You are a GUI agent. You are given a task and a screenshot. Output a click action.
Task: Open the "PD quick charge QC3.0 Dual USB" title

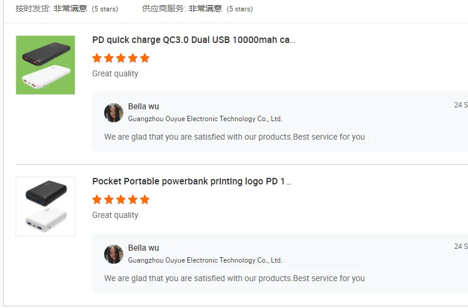pos(193,40)
